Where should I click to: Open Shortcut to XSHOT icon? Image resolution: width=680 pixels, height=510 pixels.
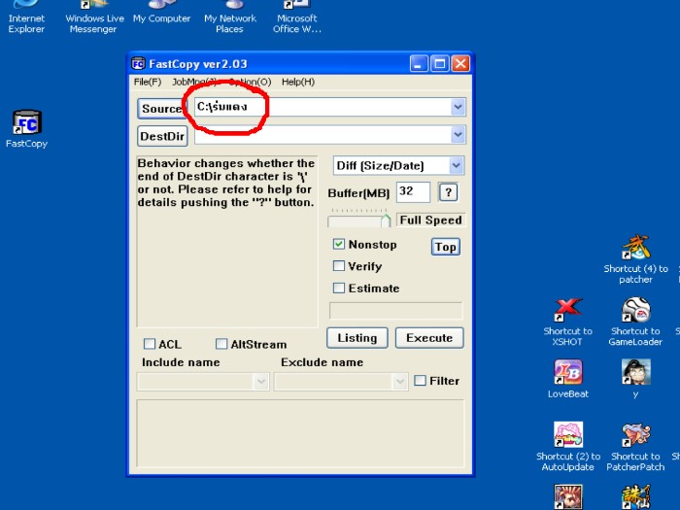click(567, 322)
